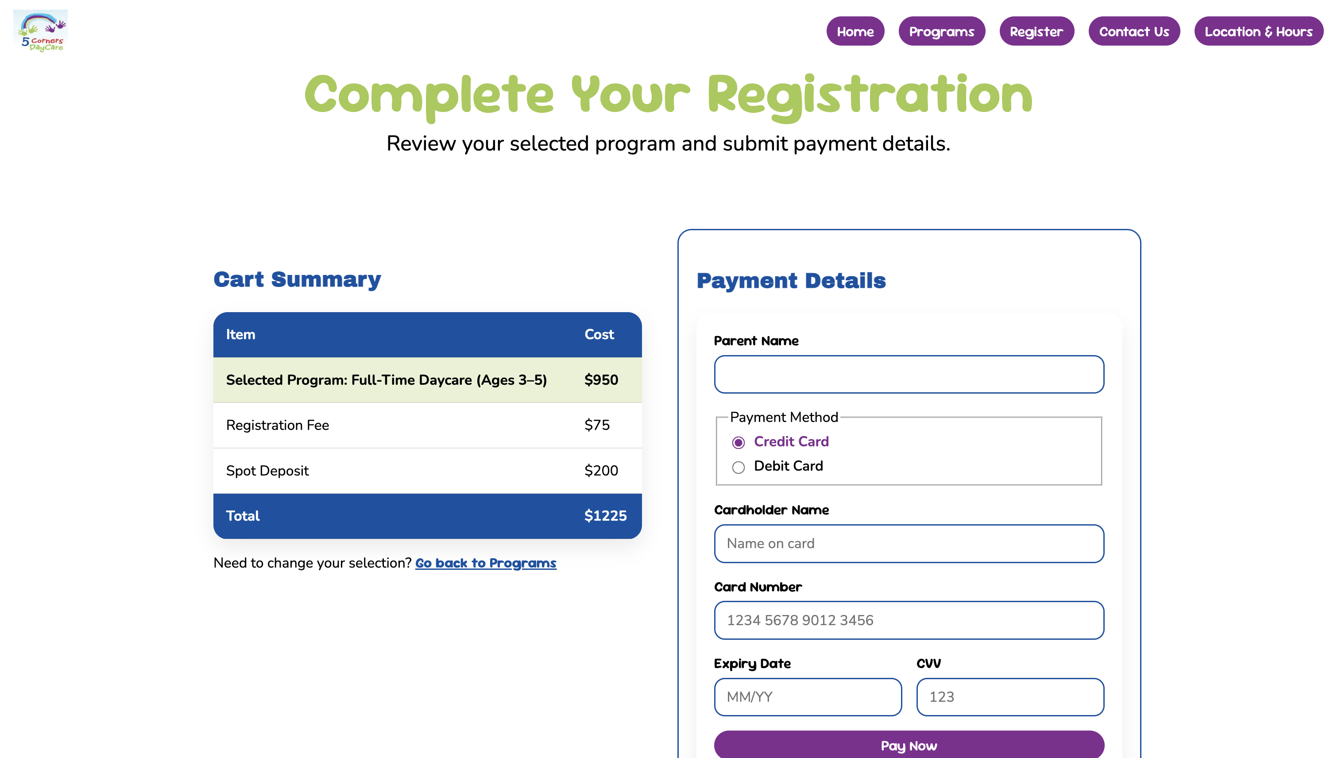Select the Expiry Date MM/YY field

click(x=808, y=696)
